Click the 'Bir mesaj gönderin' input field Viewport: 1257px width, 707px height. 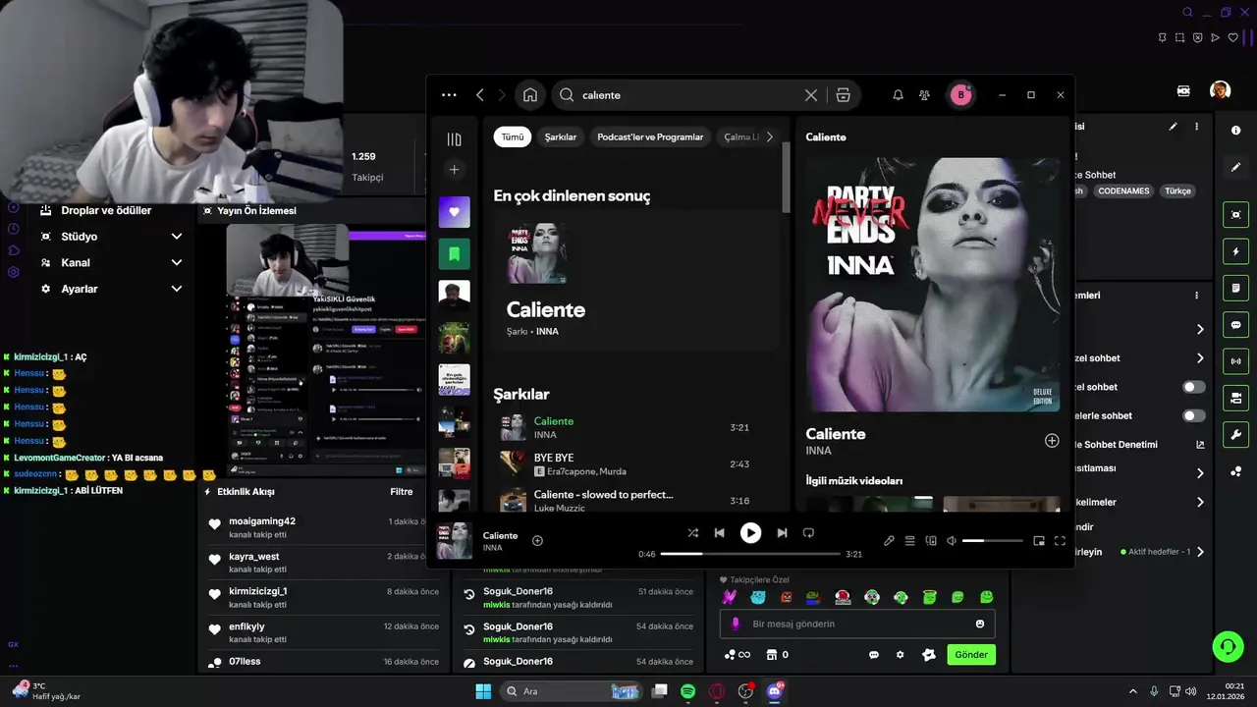coord(859,624)
